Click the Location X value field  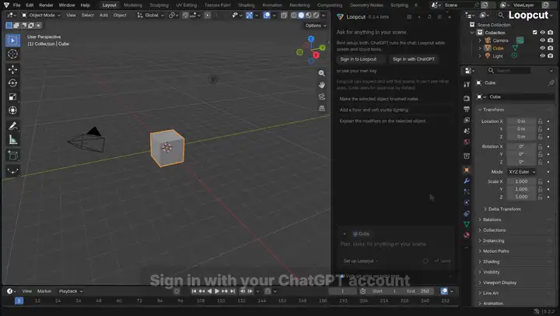(521, 121)
